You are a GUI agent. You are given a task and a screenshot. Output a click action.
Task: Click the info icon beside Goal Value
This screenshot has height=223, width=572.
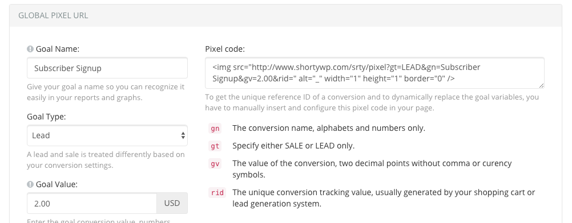click(30, 184)
